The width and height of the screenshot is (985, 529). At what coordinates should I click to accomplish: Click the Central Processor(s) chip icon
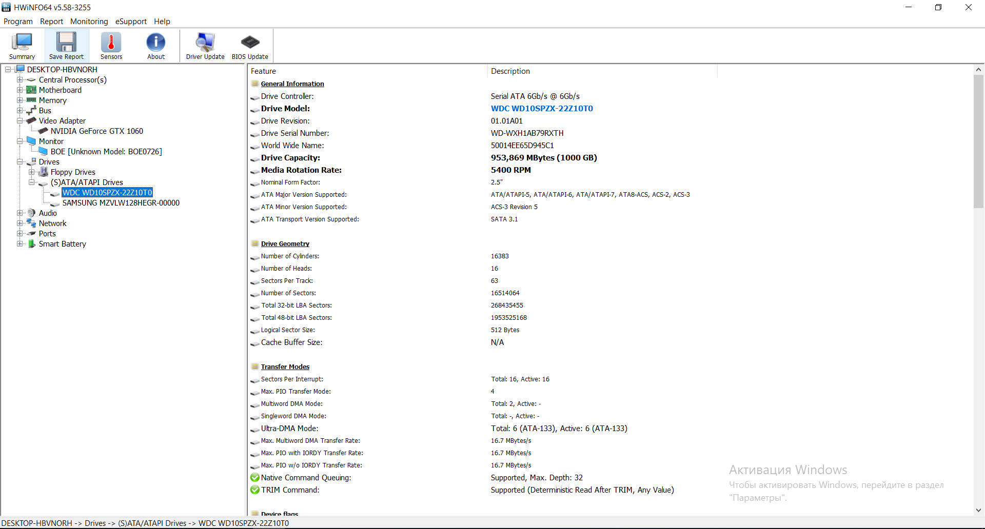click(31, 80)
